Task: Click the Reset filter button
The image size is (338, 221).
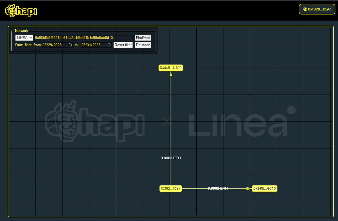Action: (123, 45)
